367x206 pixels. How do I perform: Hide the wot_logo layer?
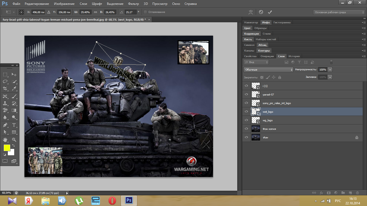pos(246,112)
